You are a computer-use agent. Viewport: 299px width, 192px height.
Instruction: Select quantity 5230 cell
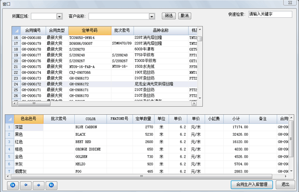click(x=144, y=135)
